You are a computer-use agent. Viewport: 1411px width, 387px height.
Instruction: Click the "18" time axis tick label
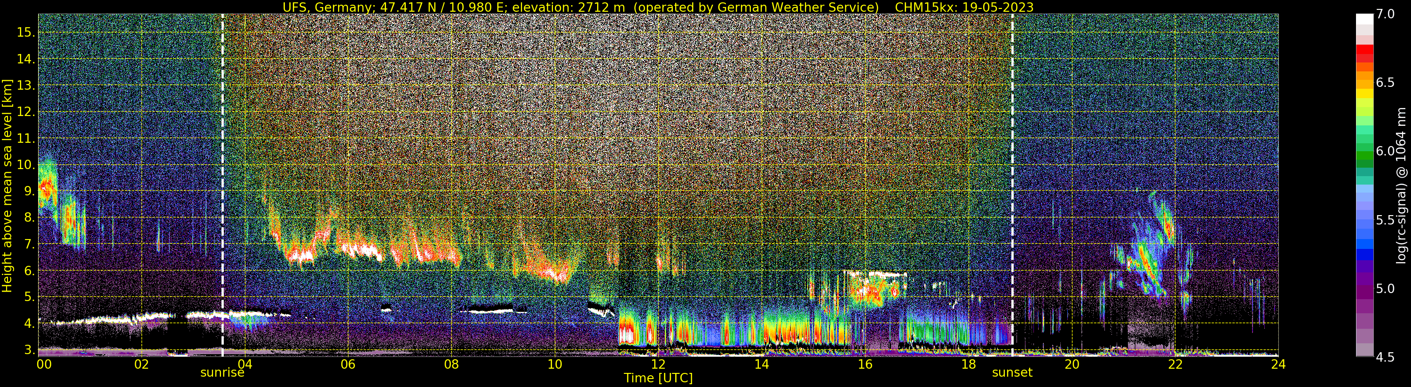coord(969,364)
